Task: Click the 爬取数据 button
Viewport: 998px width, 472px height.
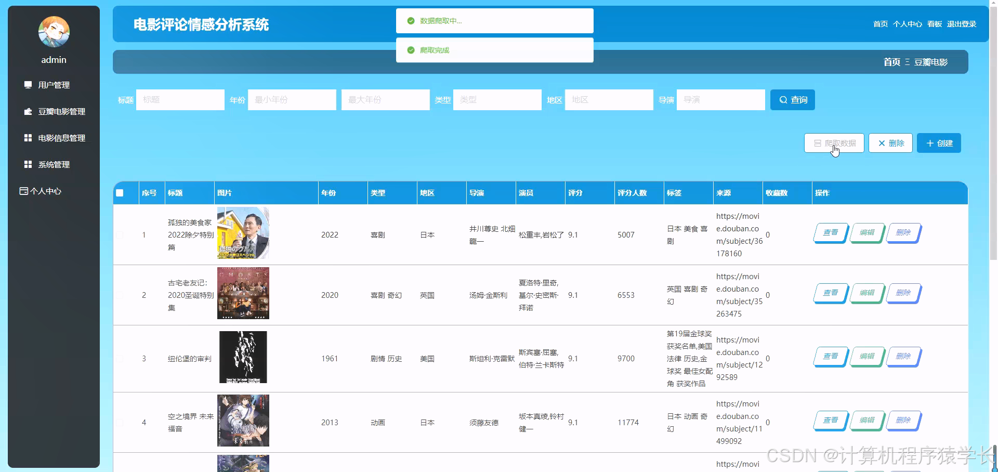Action: tap(834, 143)
